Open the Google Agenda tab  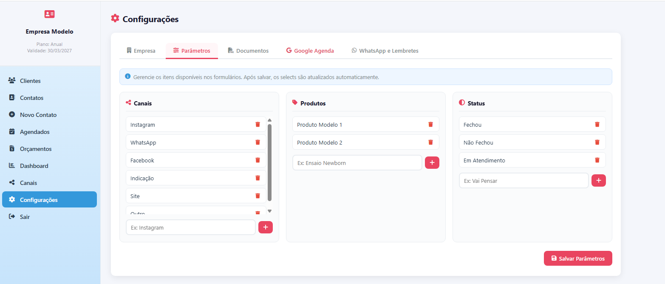tap(310, 51)
